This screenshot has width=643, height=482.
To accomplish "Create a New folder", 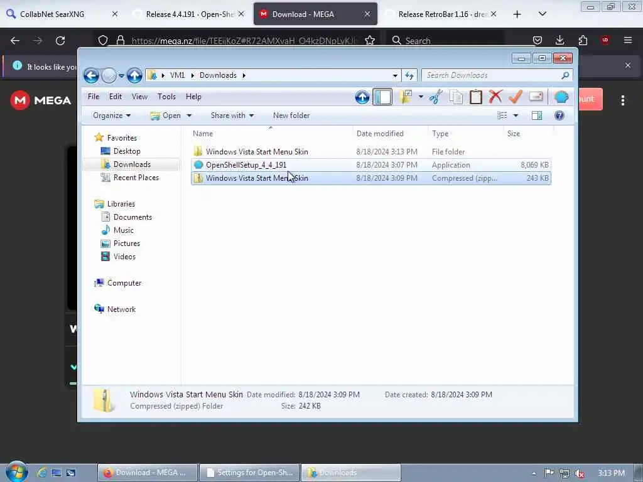I will coord(291,115).
